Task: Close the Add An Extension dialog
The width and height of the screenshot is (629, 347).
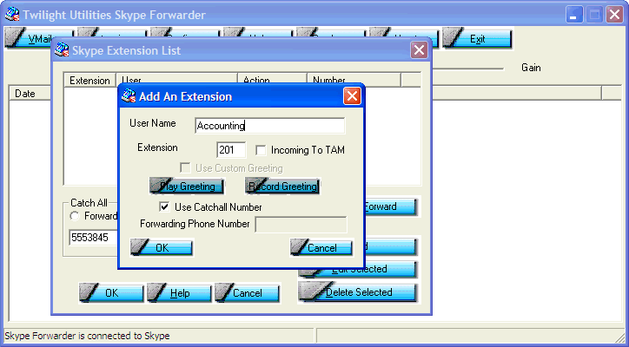Action: click(352, 96)
